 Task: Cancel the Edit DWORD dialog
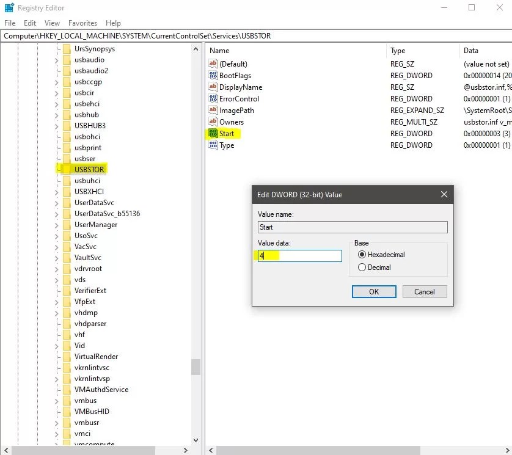pos(425,291)
